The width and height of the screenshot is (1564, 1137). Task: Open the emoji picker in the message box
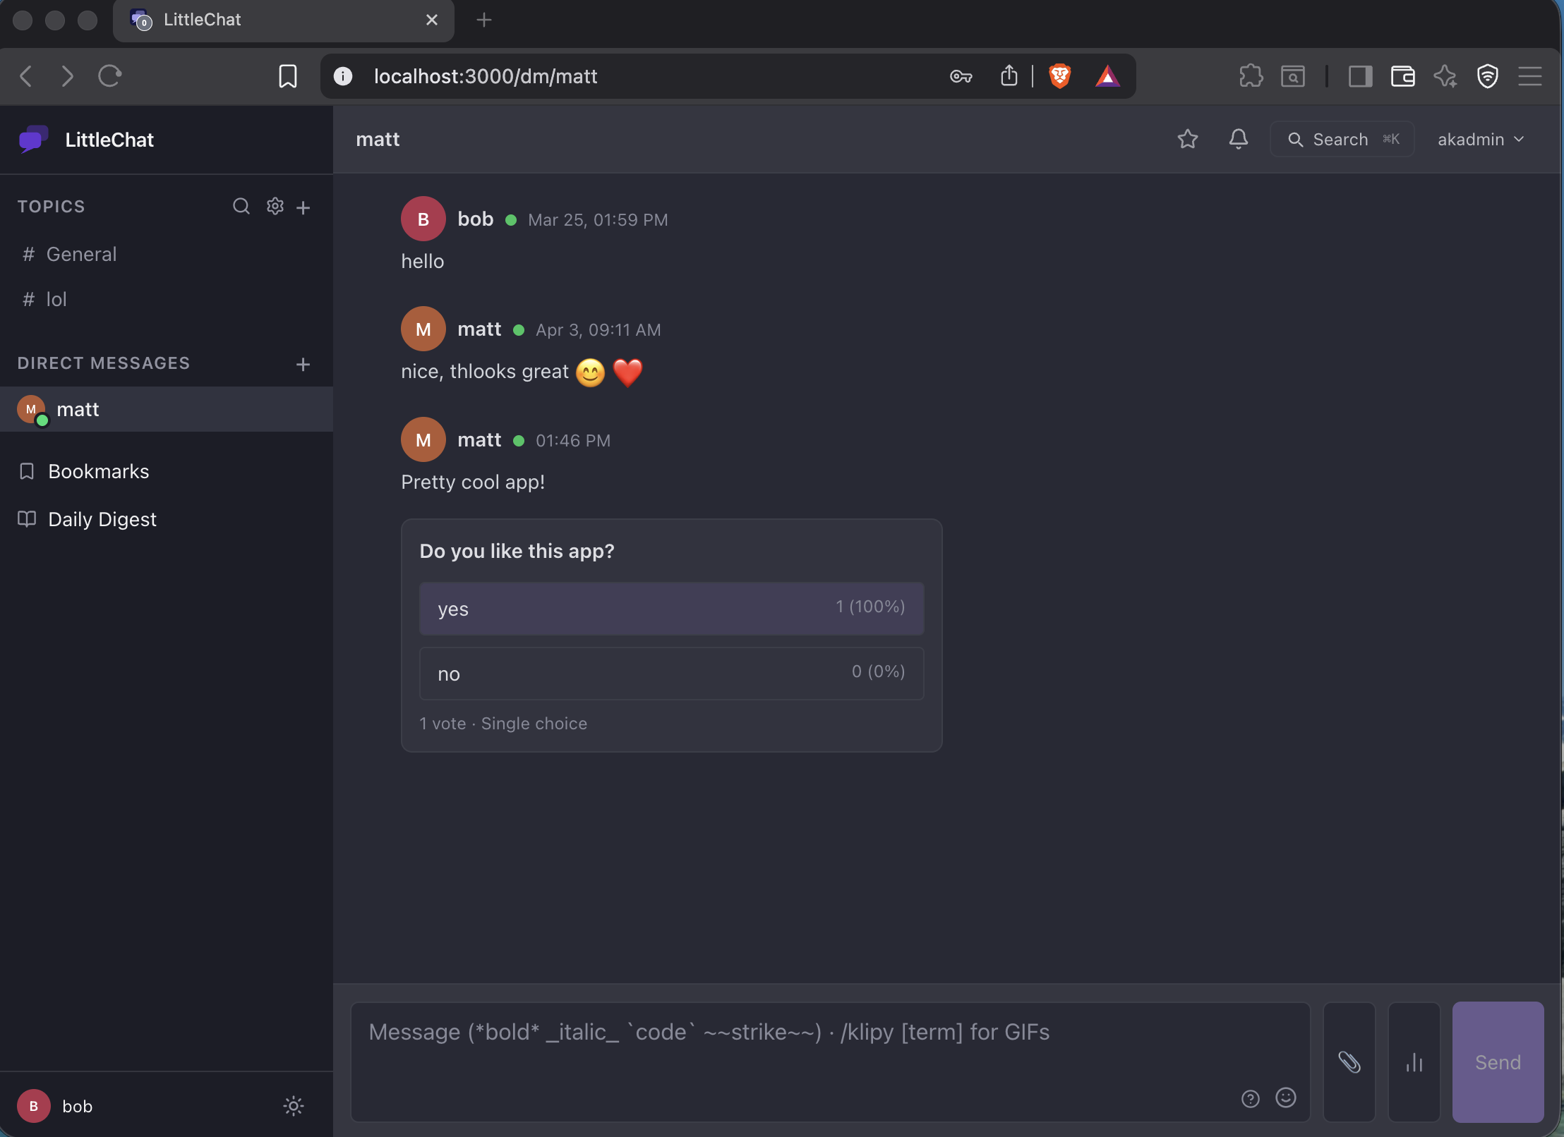point(1285,1098)
